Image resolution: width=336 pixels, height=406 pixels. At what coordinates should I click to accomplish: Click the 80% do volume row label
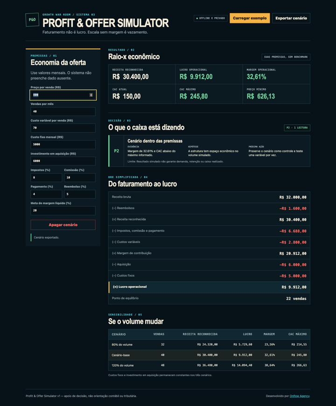tap(122, 345)
